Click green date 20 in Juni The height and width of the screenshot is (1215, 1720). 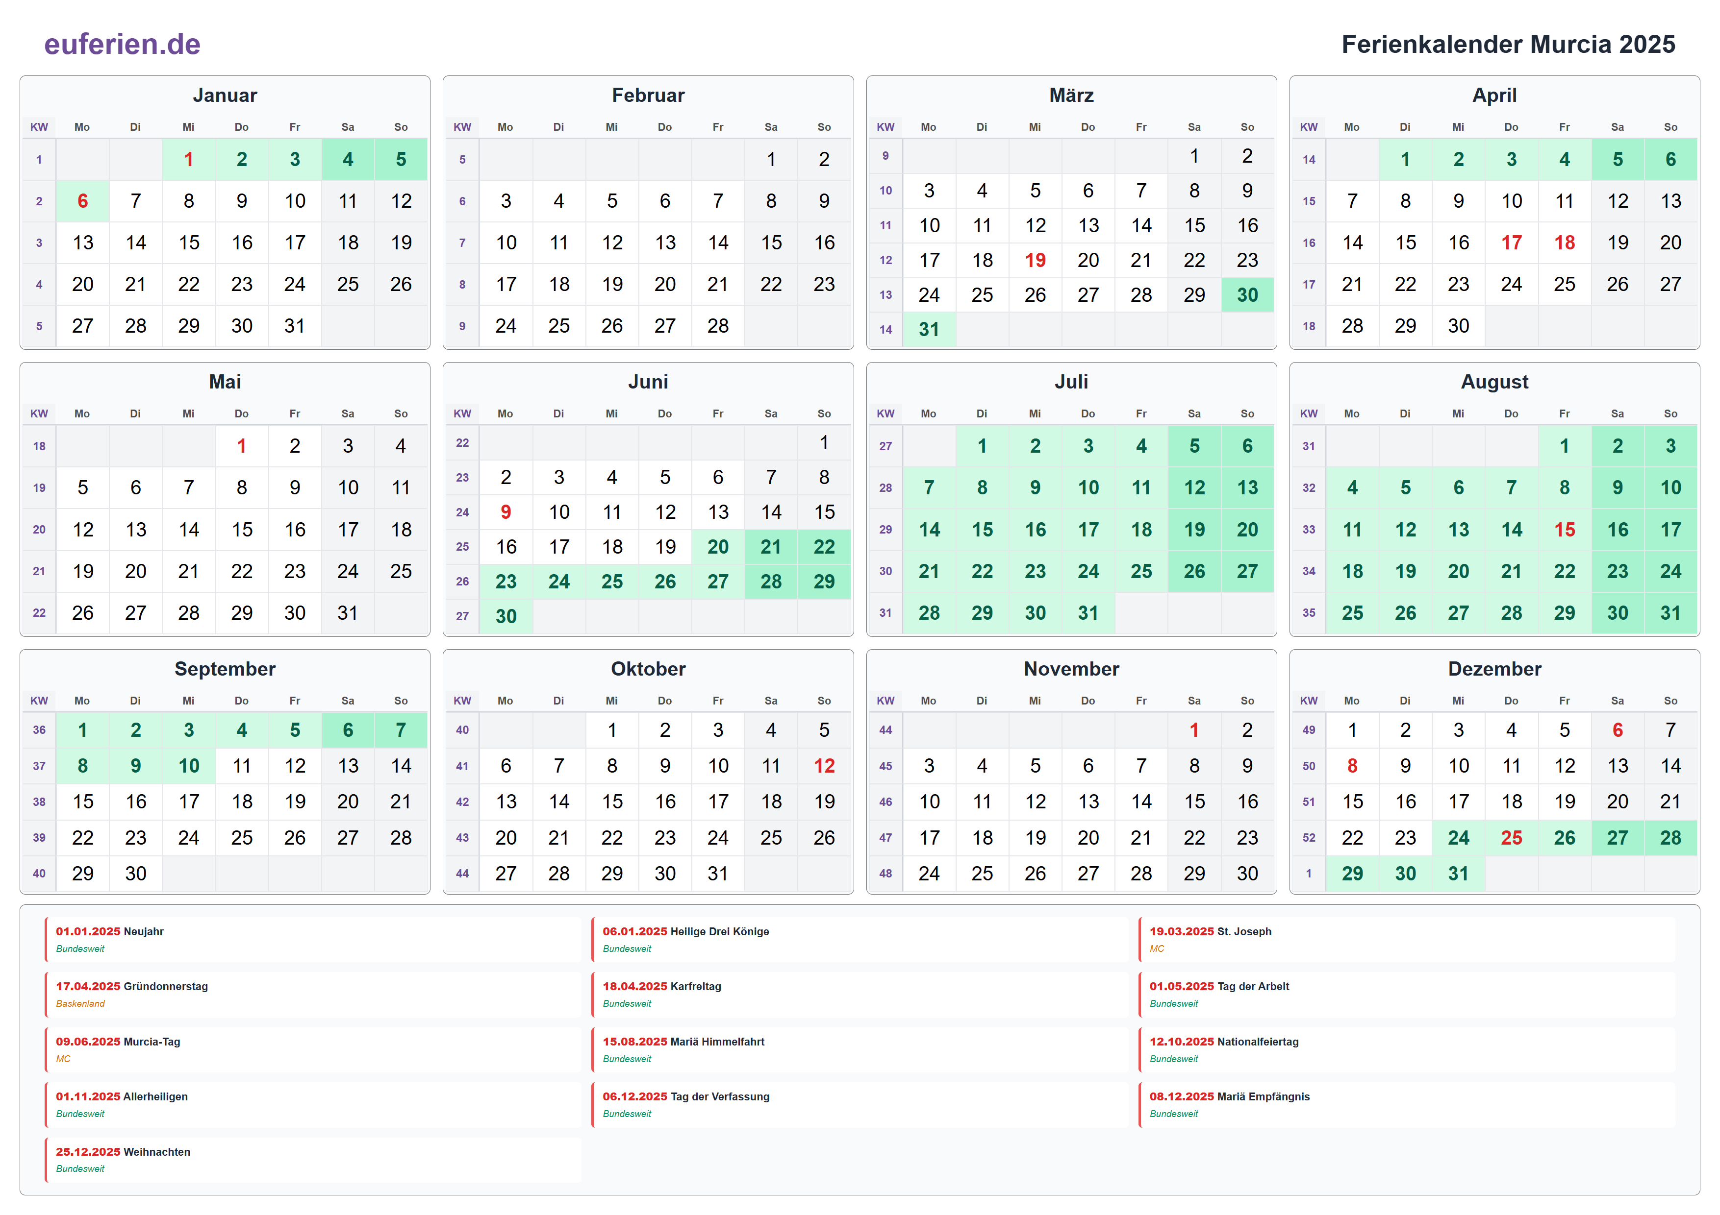click(x=718, y=546)
